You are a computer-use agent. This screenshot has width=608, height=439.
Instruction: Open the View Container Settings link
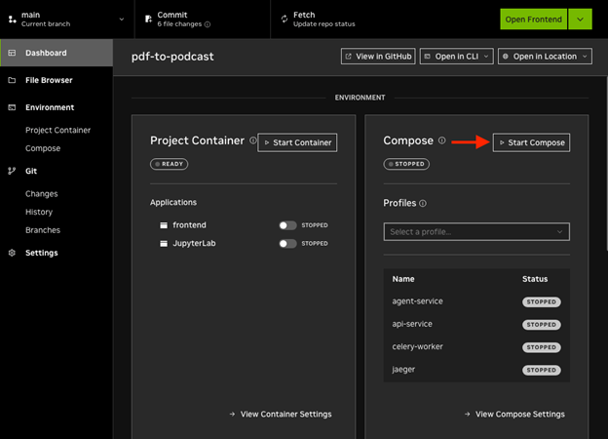[x=281, y=415]
